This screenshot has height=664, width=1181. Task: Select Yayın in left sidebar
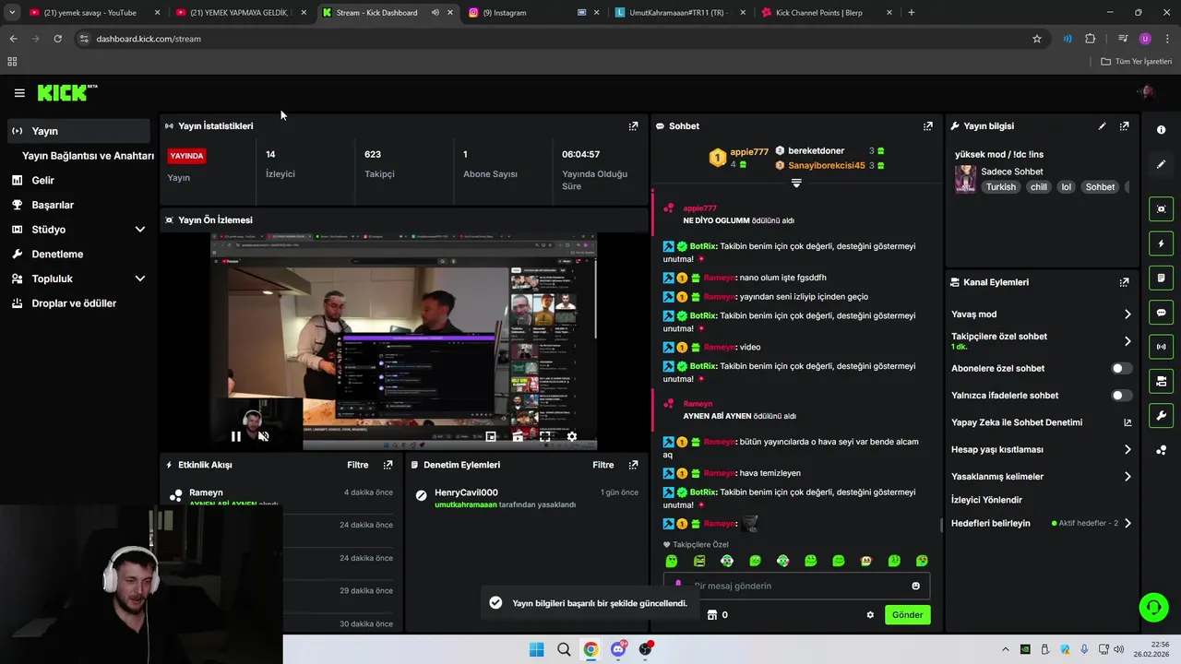(x=78, y=131)
